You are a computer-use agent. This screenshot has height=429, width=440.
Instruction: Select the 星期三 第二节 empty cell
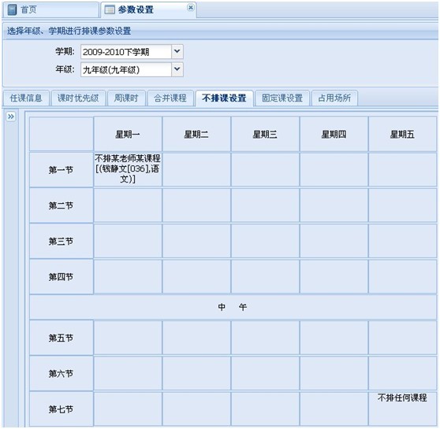[x=265, y=205]
